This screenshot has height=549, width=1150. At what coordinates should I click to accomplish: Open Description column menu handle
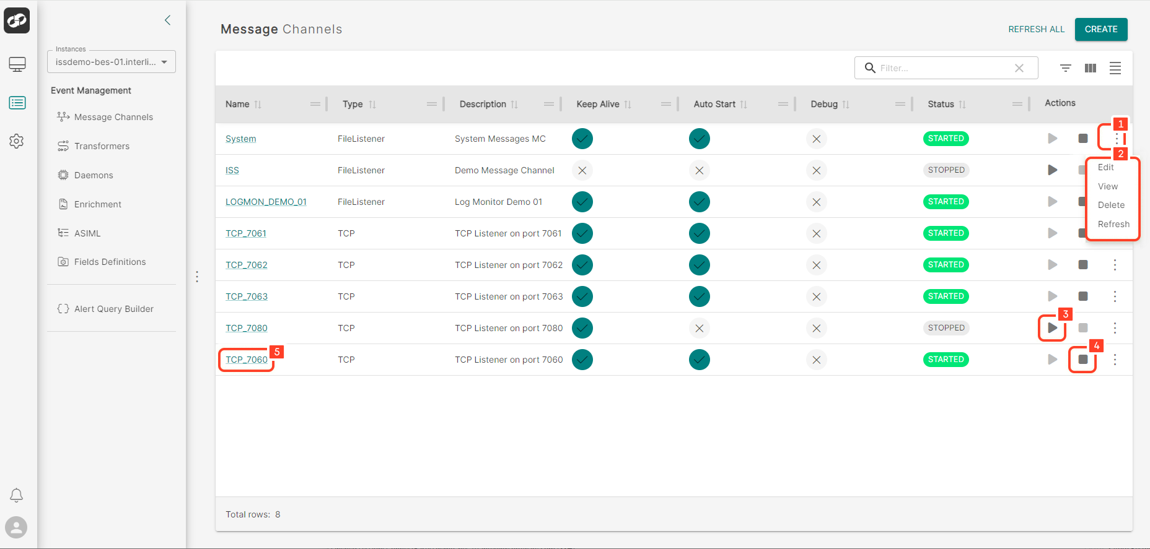point(549,104)
